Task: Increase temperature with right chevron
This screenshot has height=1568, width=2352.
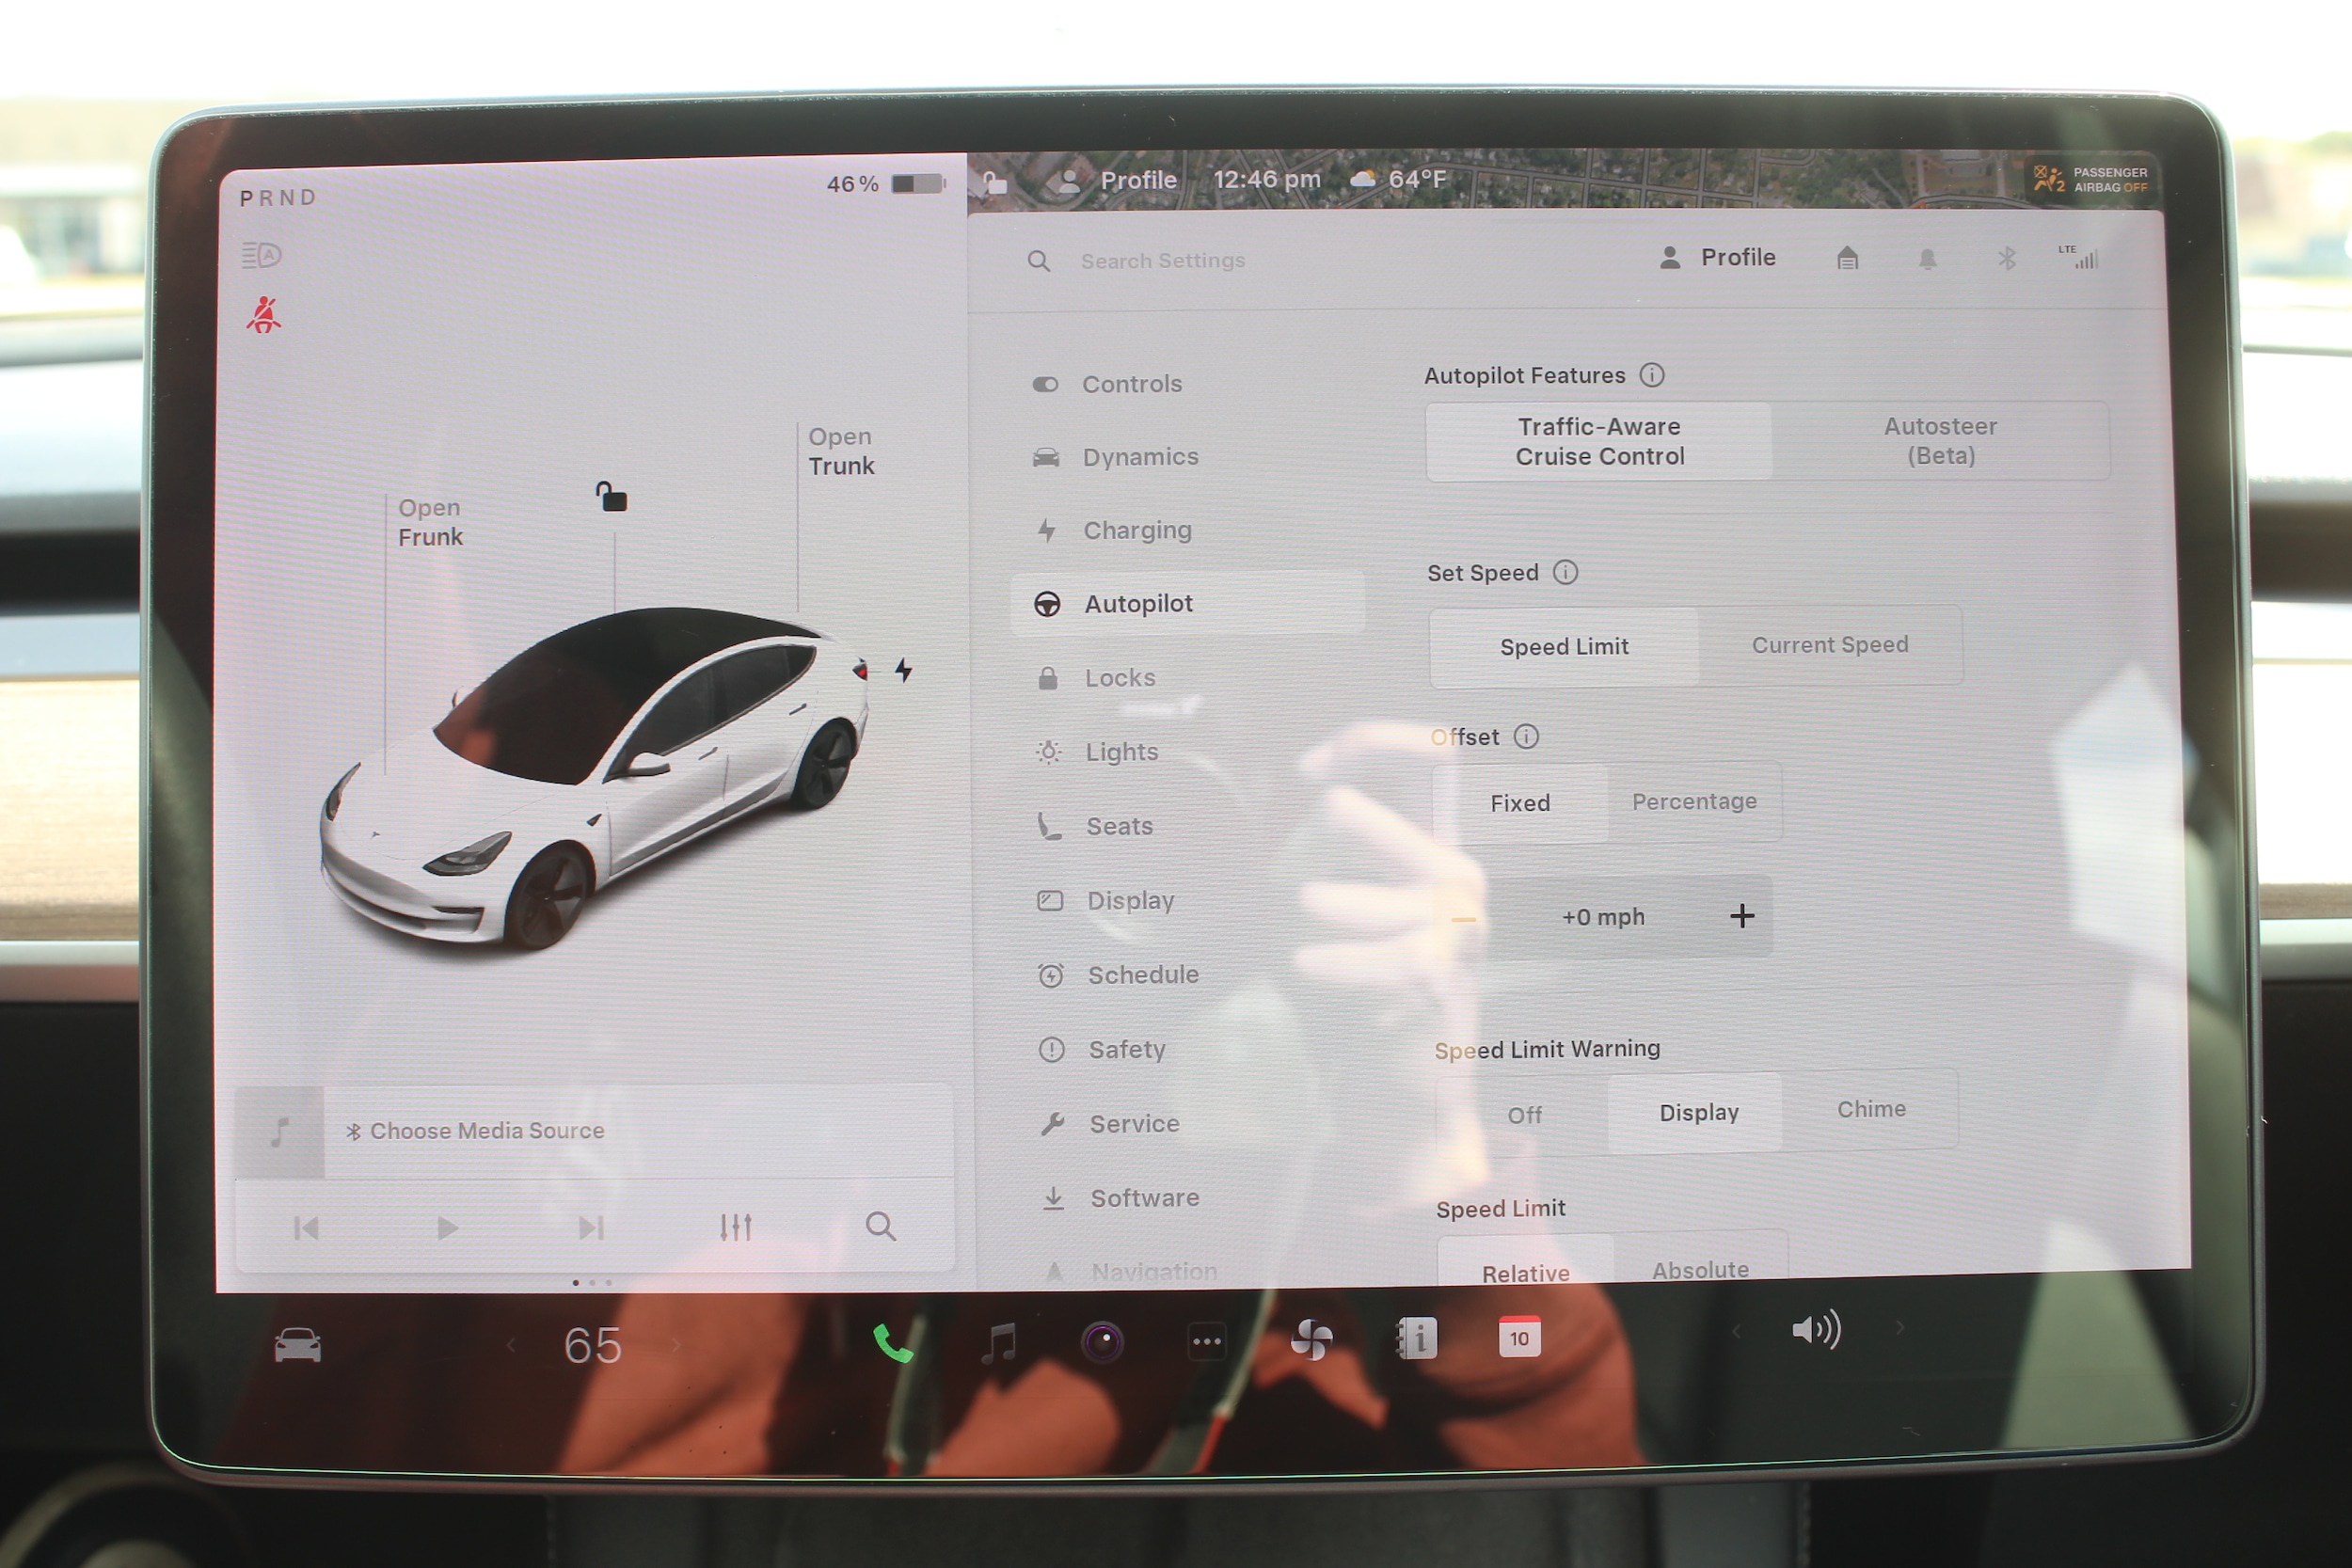Action: (676, 1346)
